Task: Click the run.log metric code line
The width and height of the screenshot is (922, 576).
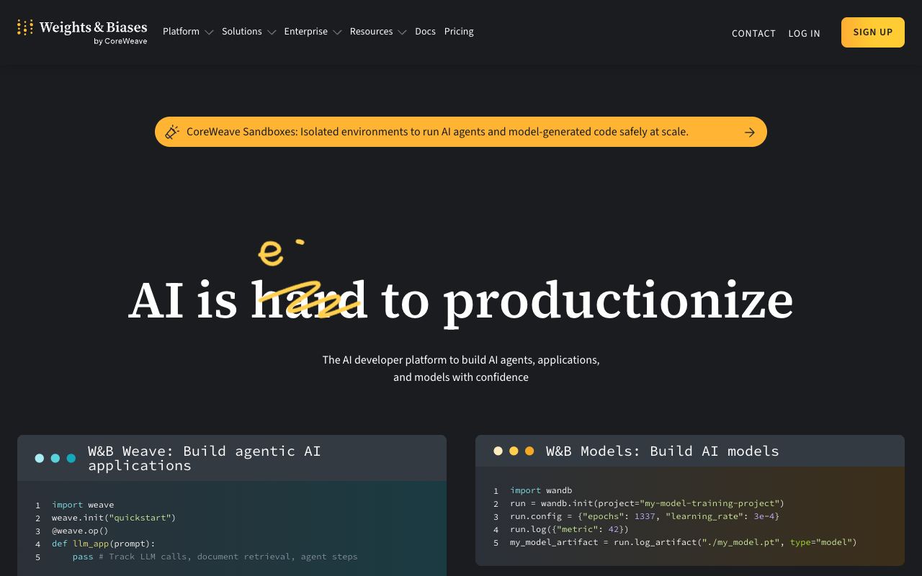Action: click(x=569, y=529)
